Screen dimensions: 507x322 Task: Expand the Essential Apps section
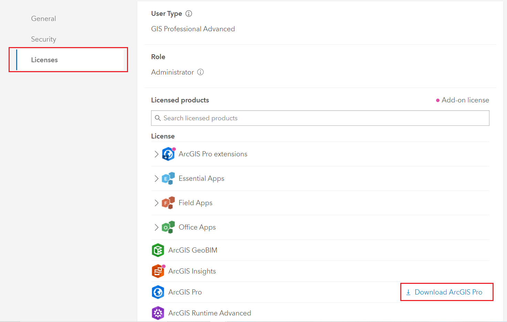[156, 178]
